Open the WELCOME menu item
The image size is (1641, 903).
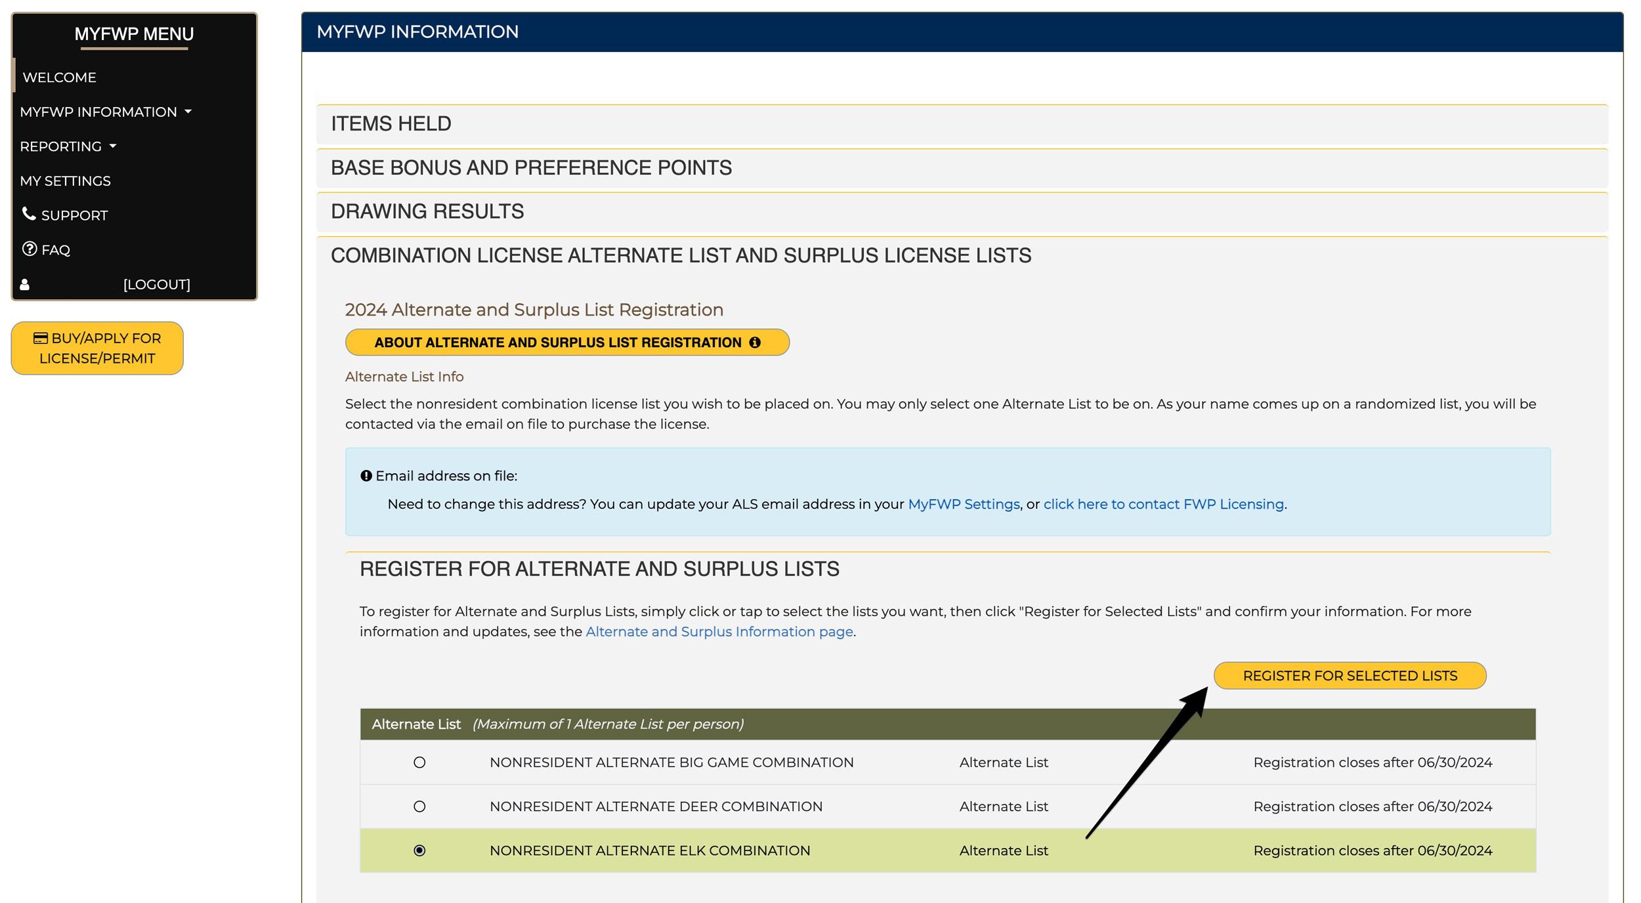pyautogui.click(x=59, y=77)
